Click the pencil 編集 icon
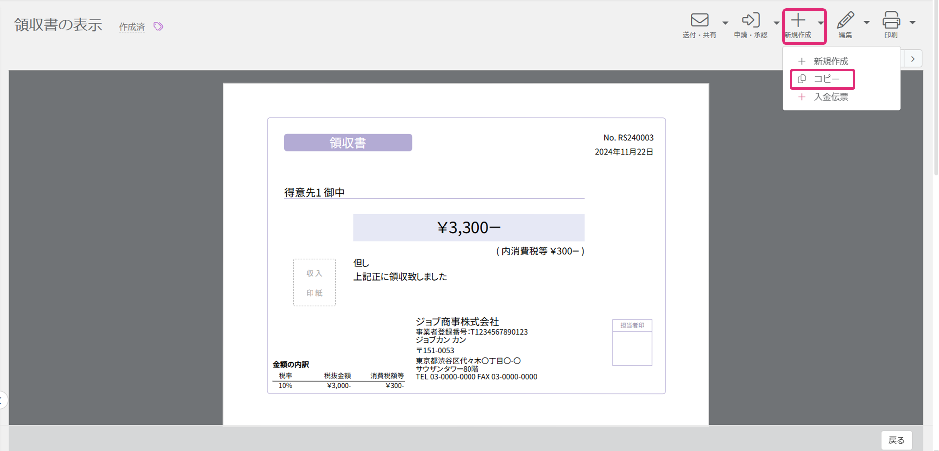 [x=845, y=20]
